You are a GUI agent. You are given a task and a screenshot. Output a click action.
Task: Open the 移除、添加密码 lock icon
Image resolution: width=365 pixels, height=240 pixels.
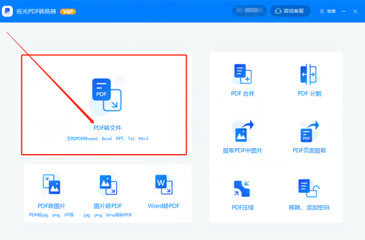[x=309, y=188]
